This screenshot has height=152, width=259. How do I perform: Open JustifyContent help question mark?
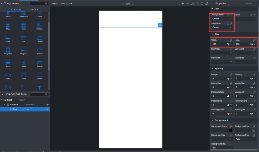(x=228, y=15)
